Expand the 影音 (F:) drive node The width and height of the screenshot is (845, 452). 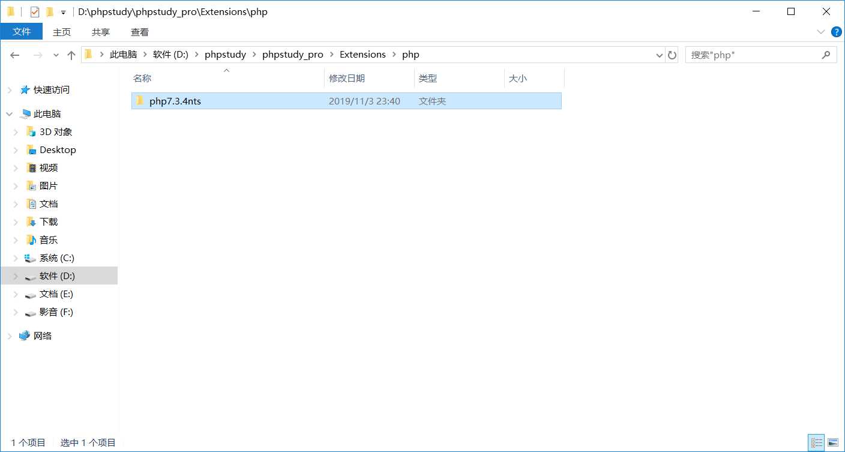(x=16, y=312)
